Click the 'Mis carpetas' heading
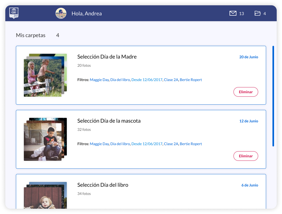 (x=30, y=35)
